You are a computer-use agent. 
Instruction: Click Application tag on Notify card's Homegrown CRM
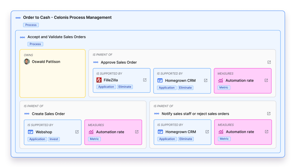click(167, 139)
